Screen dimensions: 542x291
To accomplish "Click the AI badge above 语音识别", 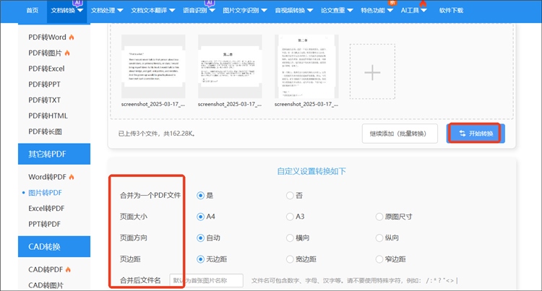I will 210,3.
